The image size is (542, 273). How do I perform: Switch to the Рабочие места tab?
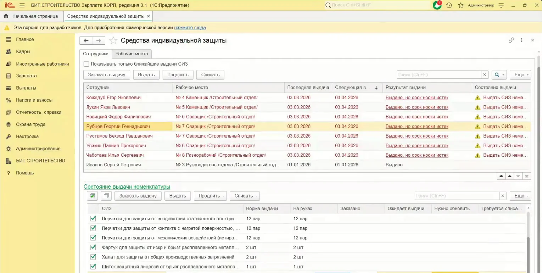132,54
